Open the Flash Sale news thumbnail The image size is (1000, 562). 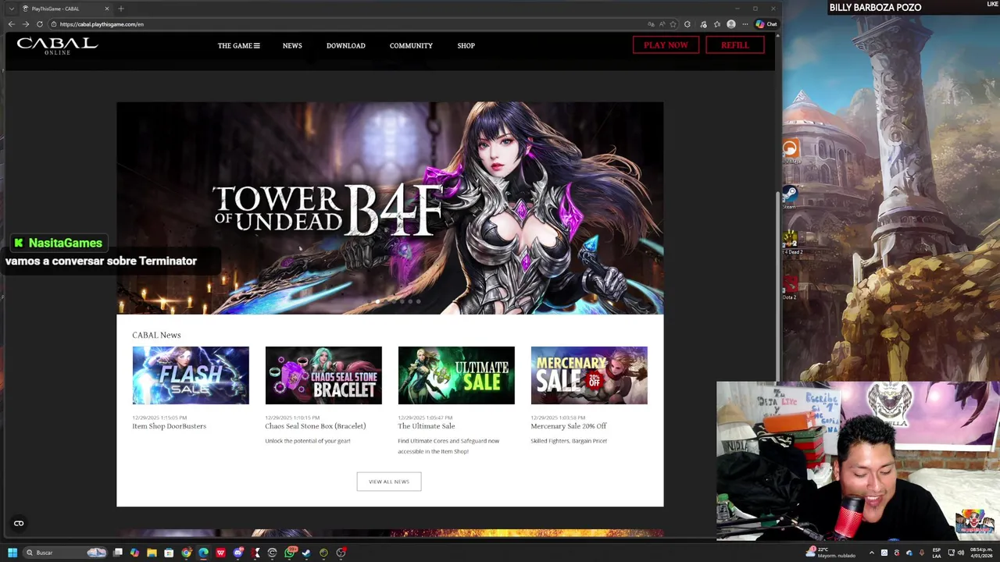coord(191,375)
